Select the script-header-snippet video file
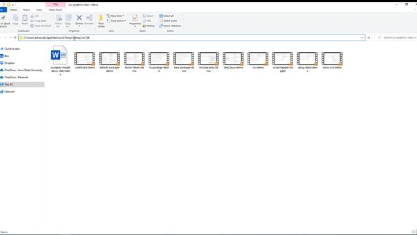Image resolution: width=417 pixels, height=235 pixels. pos(283,62)
